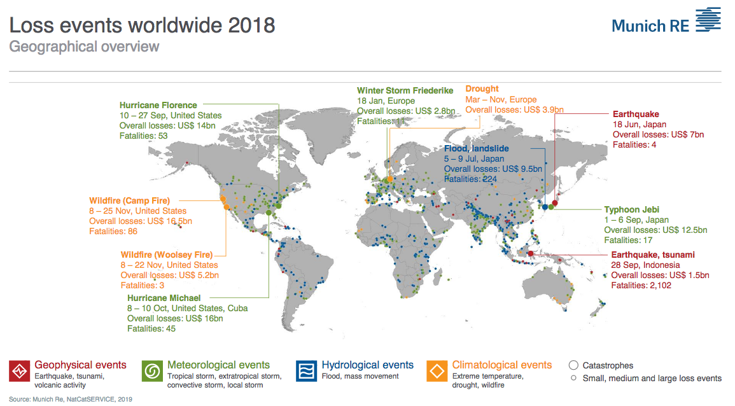
Task: Select the Typhoon Jebi green marker
Action: pyautogui.click(x=551, y=207)
